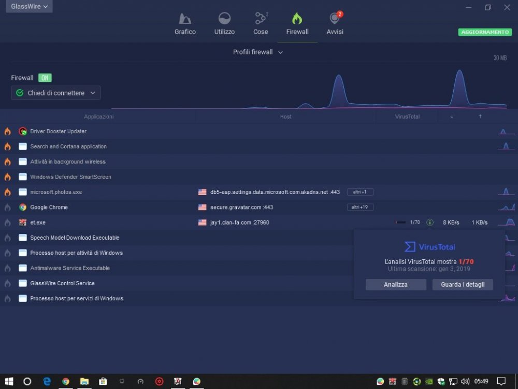Screen dimensions: 518x389
Task: Select Processo host per servizi di Windows
Action: 77,299
